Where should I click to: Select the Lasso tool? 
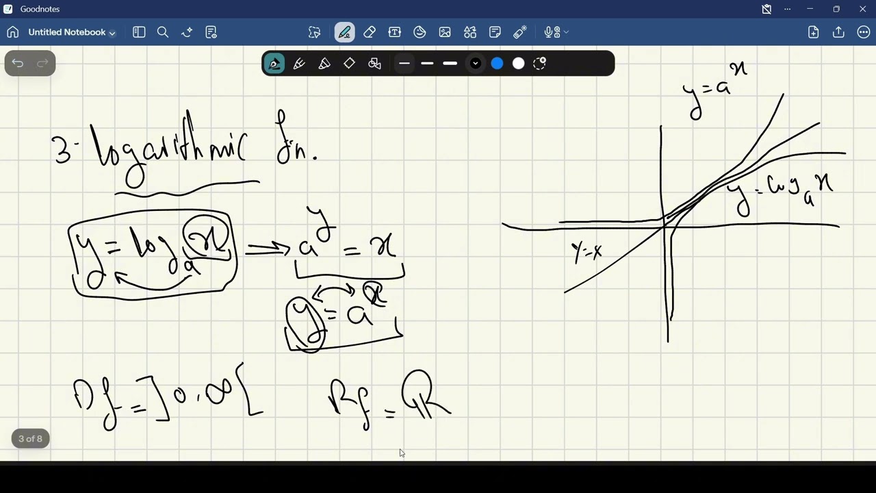coord(314,32)
